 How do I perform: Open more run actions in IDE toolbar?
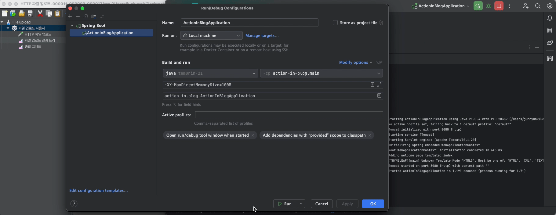509,6
